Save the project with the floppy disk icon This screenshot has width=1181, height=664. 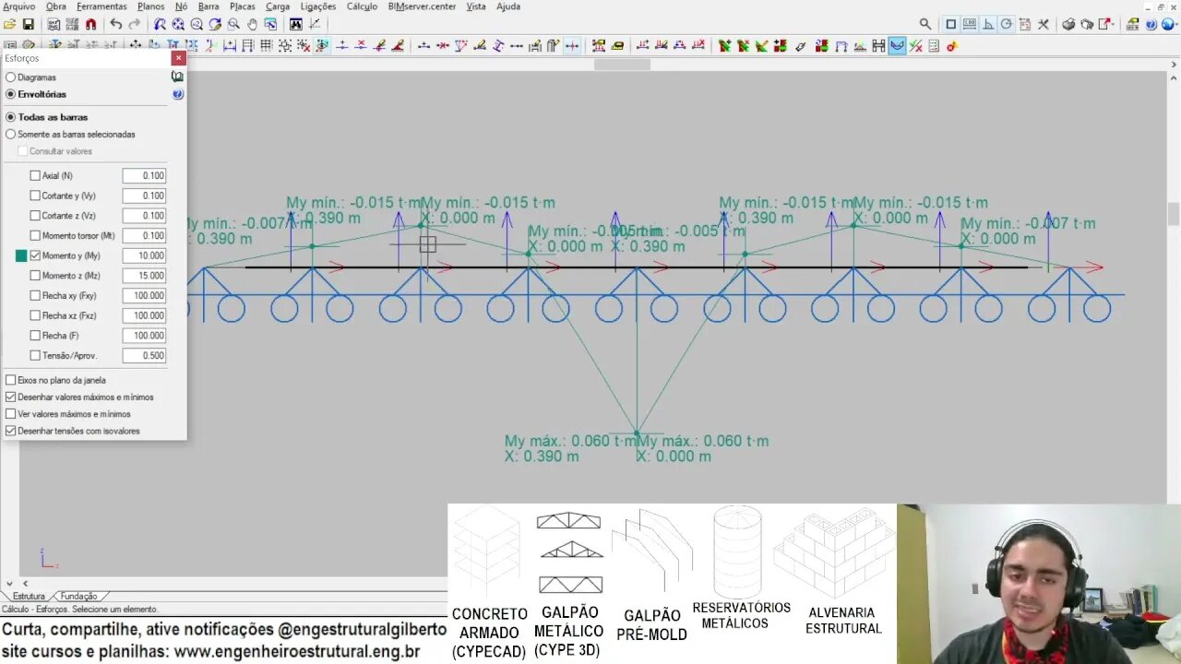pyautogui.click(x=28, y=24)
